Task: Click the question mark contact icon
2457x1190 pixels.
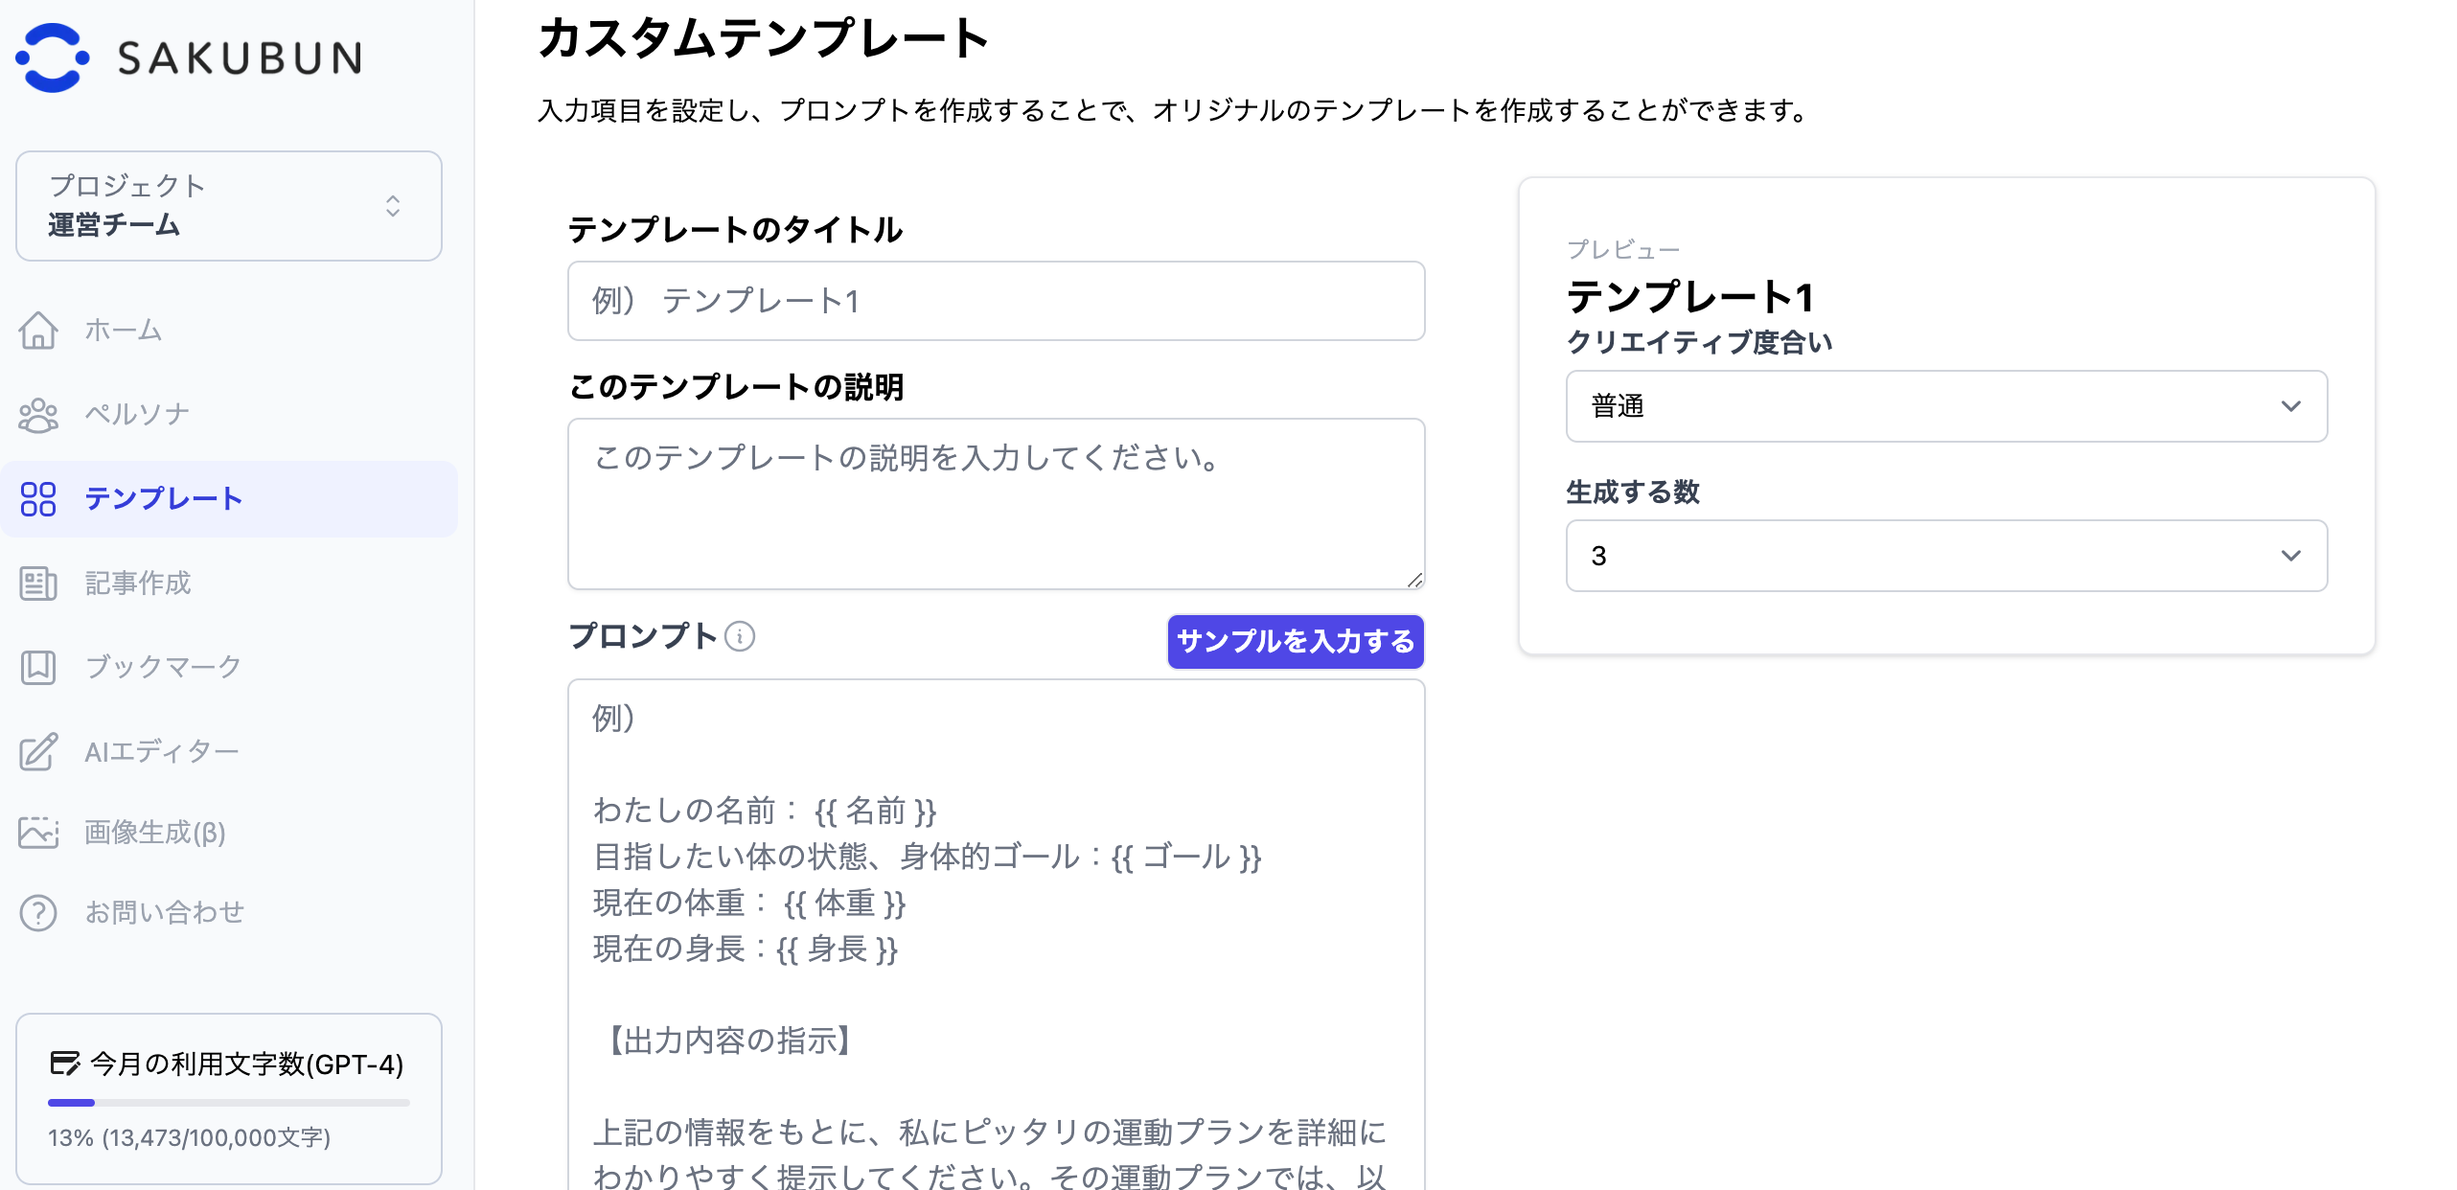Action: click(x=38, y=913)
